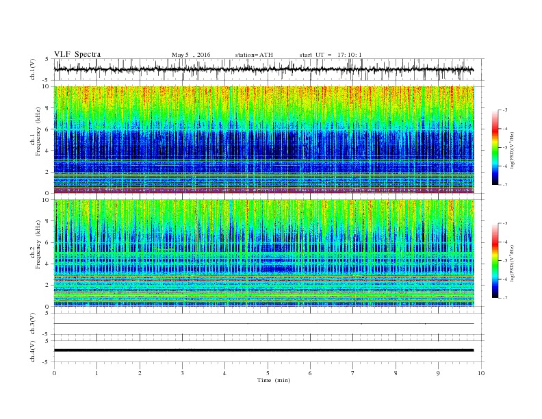Image resolution: width=542 pixels, height=419 pixels.
Task: Click the thick ch.4 waveform trace
Action: tap(263, 351)
